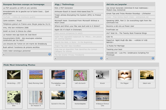
Task: Open greyed 'Digg Has an Algorithm' story
Action: point(76,50)
